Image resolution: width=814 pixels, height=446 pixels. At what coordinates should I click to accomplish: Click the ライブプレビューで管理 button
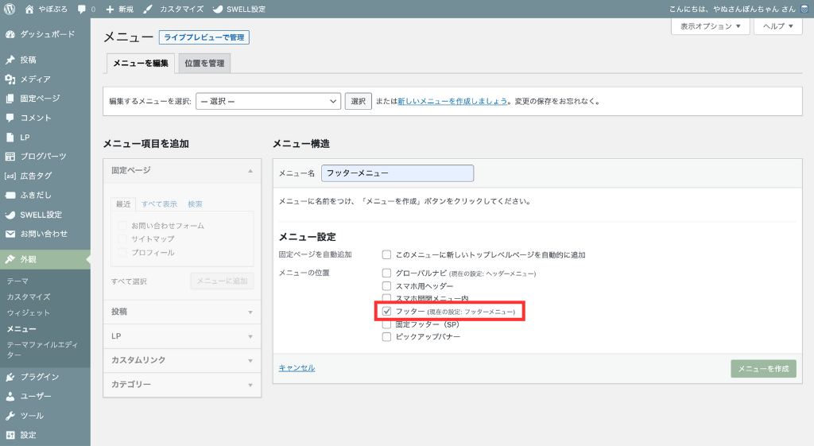204,37
